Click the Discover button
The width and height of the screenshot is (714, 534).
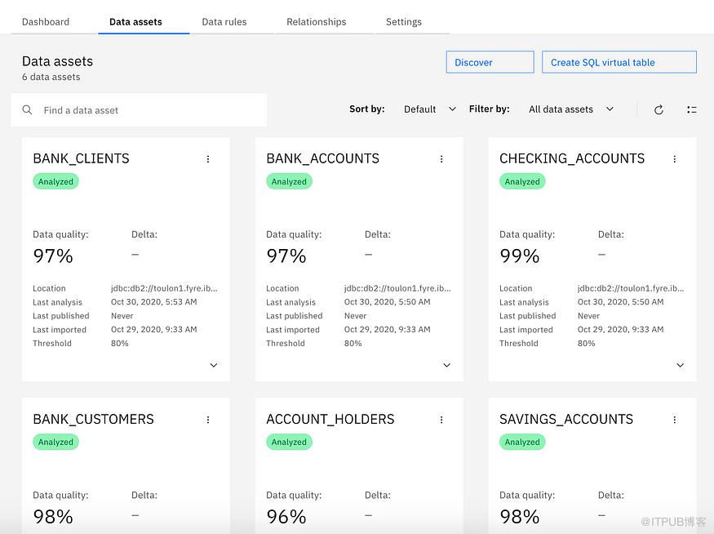click(490, 62)
